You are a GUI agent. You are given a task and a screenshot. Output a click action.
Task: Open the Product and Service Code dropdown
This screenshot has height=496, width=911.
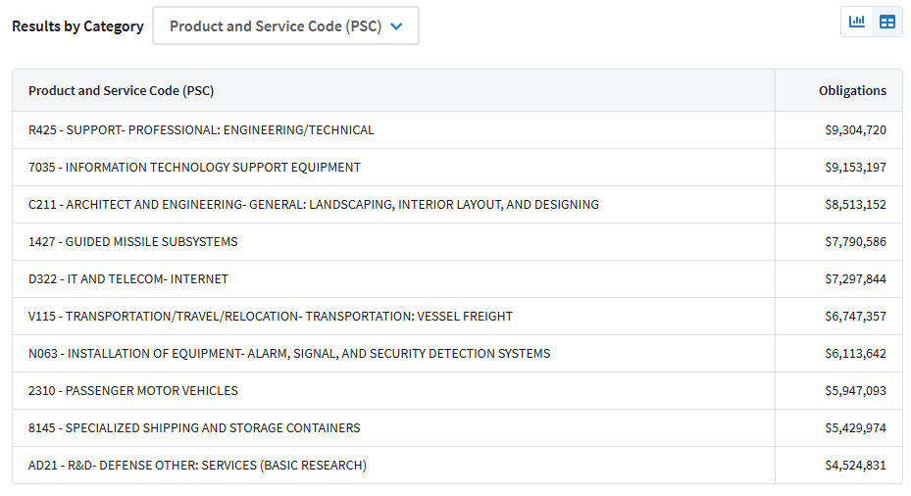coord(285,26)
